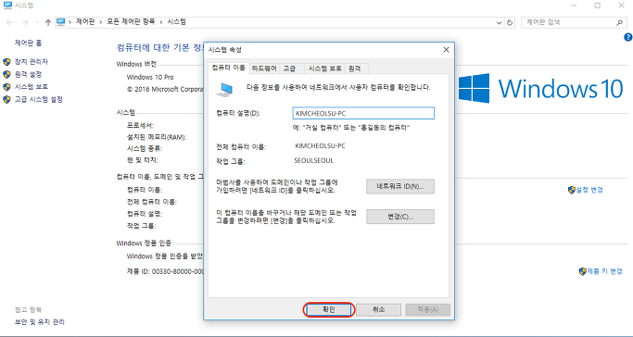Click the SEOULSEOUL workgroup text

pos(314,160)
